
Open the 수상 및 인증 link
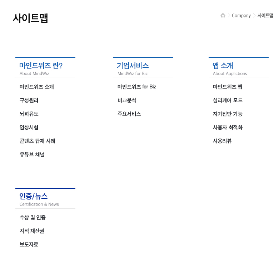point(33,217)
